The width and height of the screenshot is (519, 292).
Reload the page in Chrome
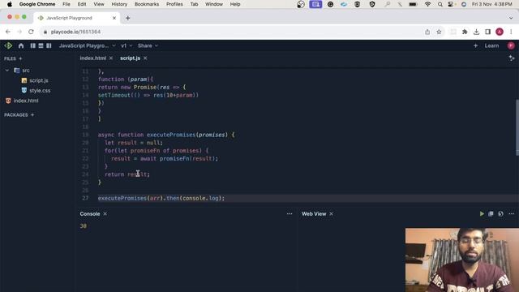pyautogui.click(x=31, y=32)
